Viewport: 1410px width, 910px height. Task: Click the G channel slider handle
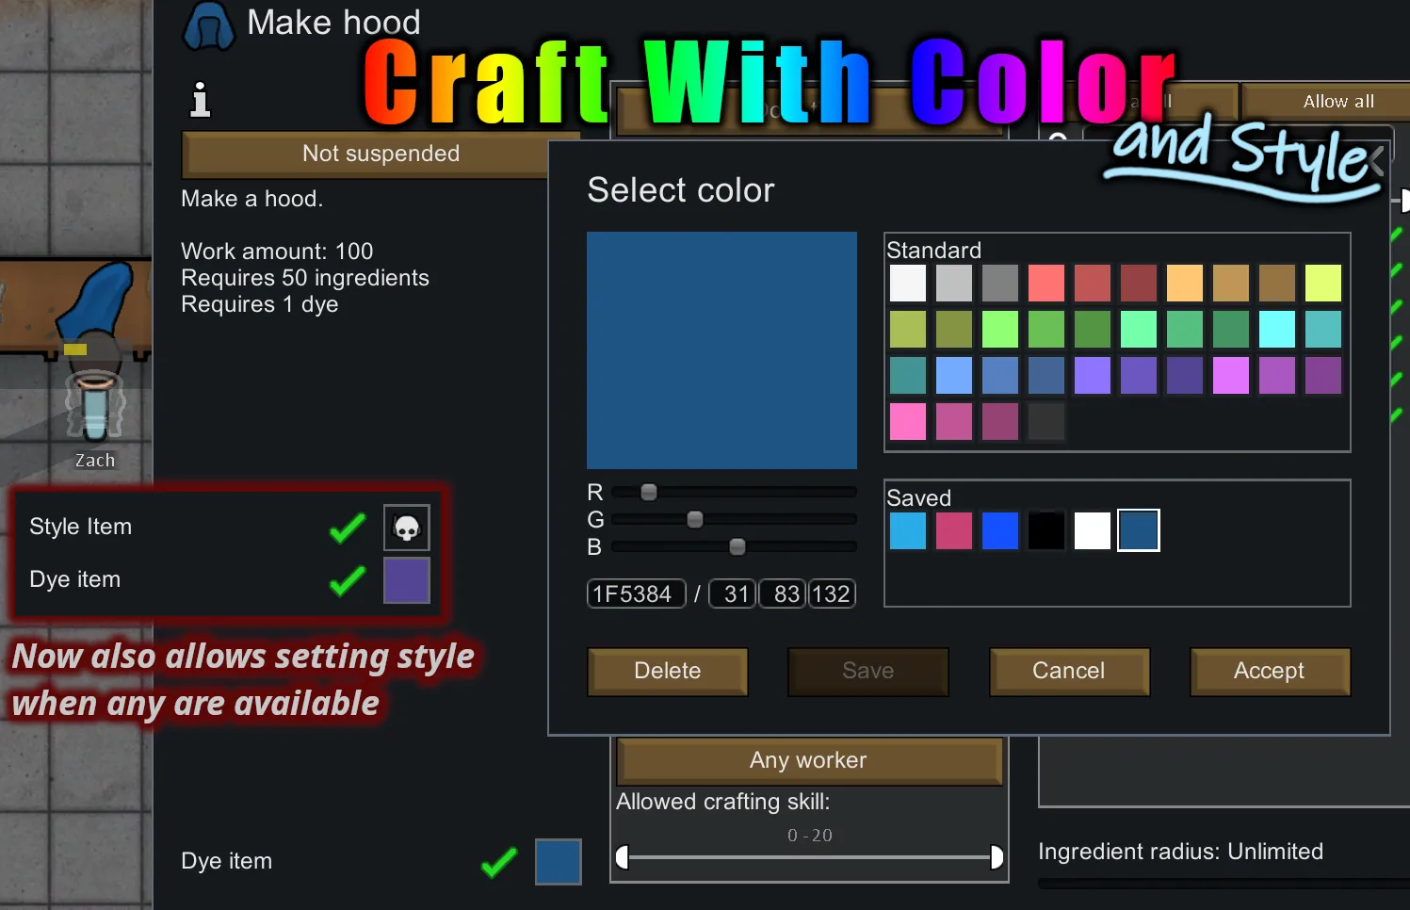[x=695, y=520]
